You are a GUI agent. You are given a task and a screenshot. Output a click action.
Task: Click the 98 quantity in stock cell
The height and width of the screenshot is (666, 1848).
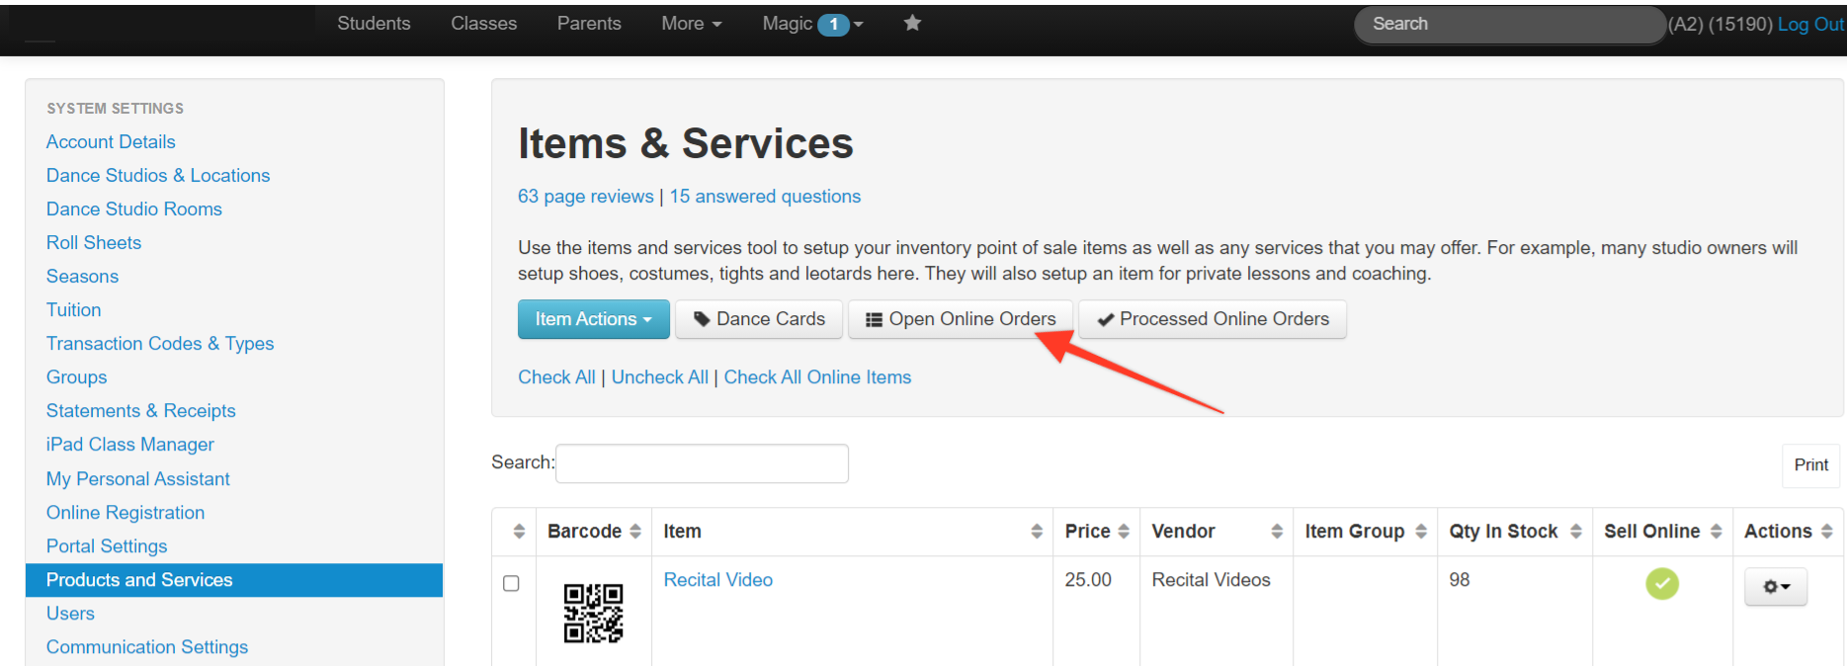(x=1460, y=580)
